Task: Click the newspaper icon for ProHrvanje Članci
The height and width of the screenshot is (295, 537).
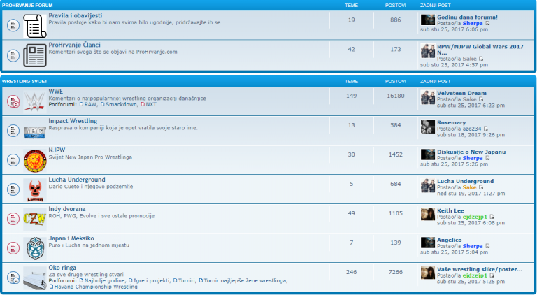Action: click(x=34, y=55)
